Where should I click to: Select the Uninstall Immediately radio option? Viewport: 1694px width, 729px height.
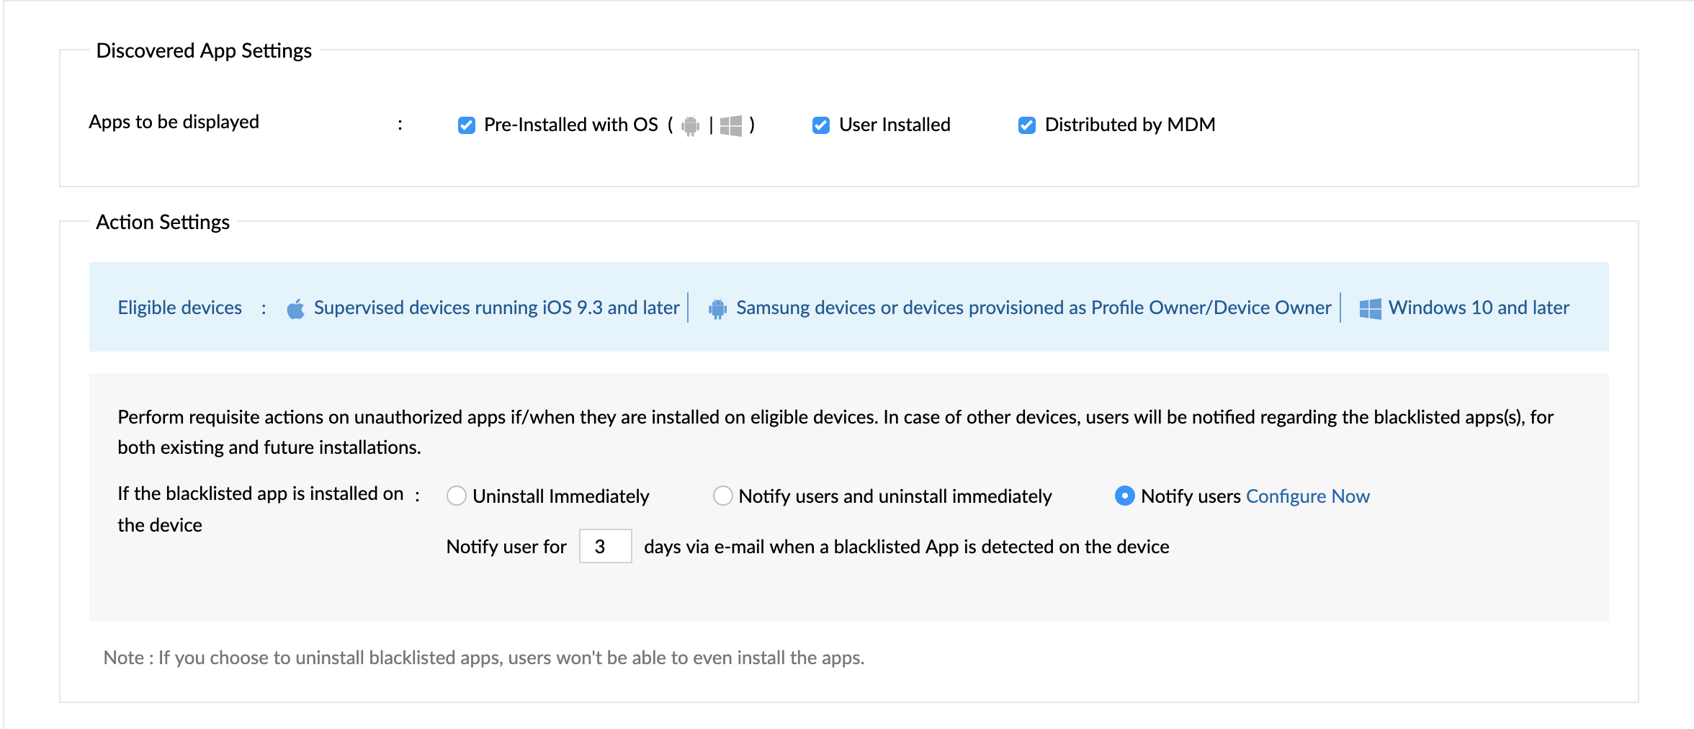tap(457, 496)
